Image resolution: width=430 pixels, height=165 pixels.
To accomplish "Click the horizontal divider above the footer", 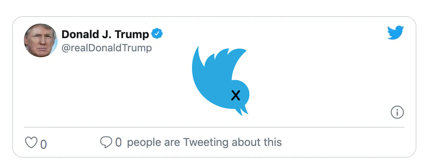I will pyautogui.click(x=214, y=127).
